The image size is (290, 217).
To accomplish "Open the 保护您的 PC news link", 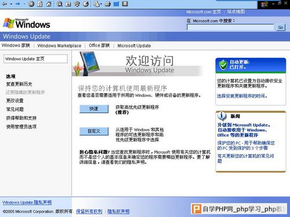I will coord(246,145).
